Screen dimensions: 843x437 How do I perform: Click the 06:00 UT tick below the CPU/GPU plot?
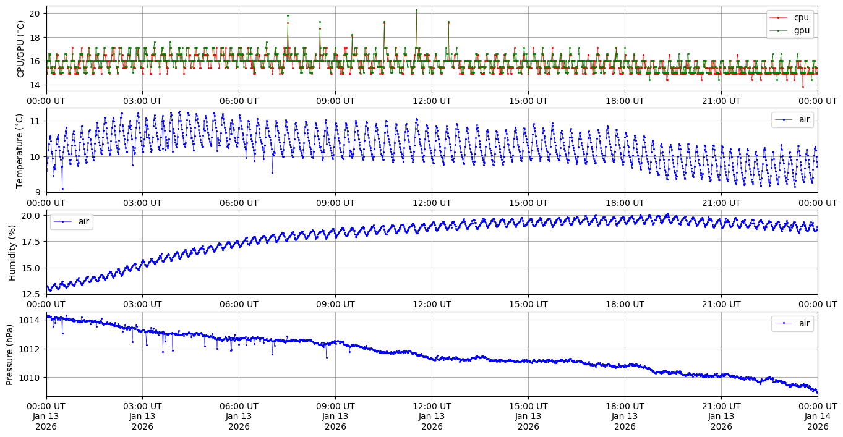(239, 100)
